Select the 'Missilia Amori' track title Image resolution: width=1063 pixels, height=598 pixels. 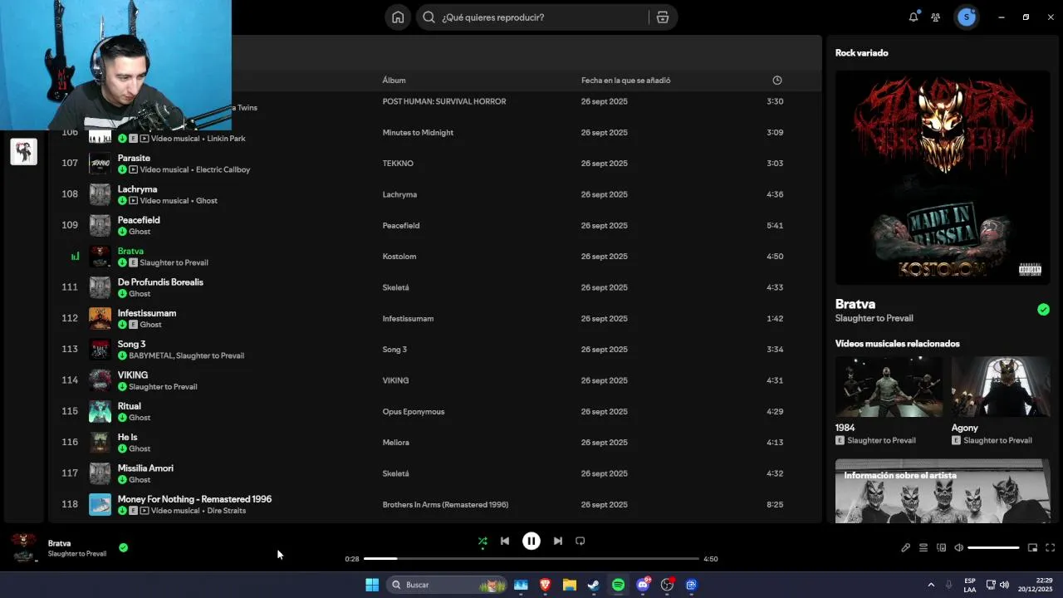pyautogui.click(x=145, y=468)
